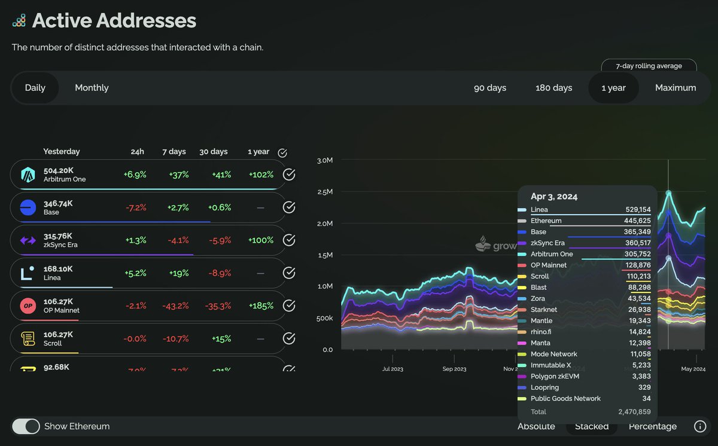Turn off the Show Ethereum switch
The width and height of the screenshot is (718, 446).
point(26,426)
